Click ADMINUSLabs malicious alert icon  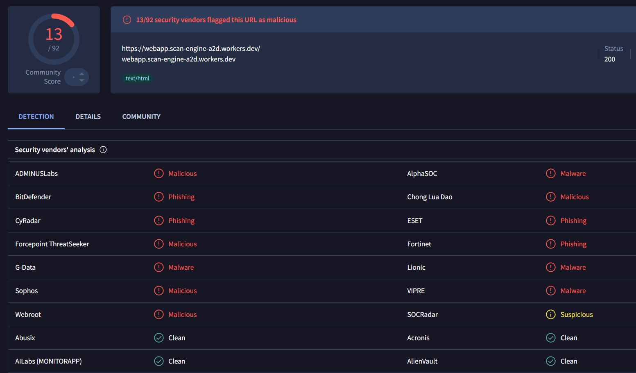coord(159,173)
